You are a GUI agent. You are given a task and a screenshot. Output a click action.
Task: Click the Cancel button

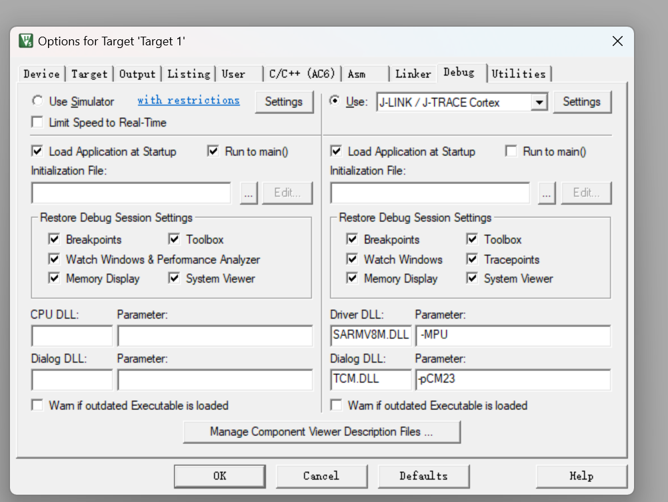coord(321,476)
